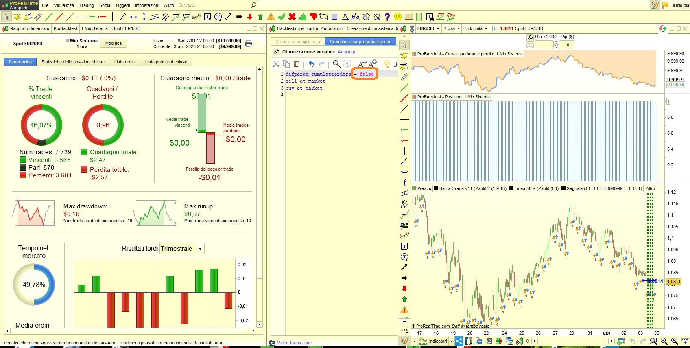This screenshot has height=348, width=690.
Task: Click the Cercare search field
Action: pos(214,5)
